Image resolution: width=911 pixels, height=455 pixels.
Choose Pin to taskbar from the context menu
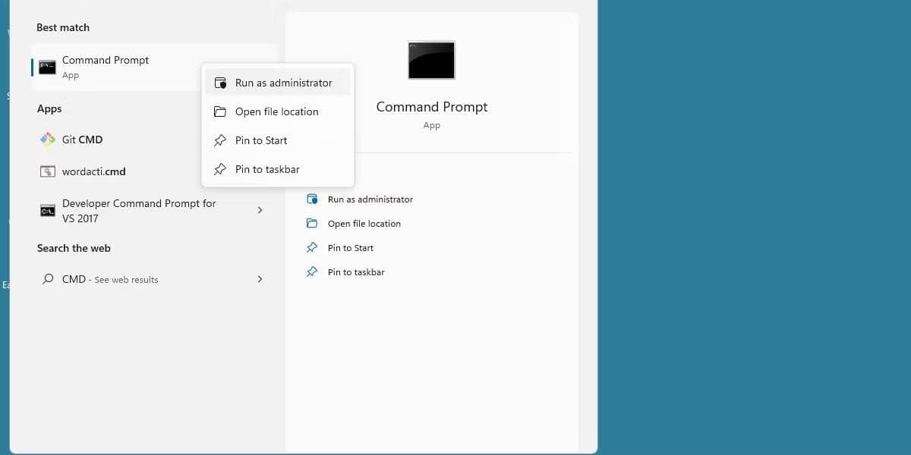click(x=266, y=168)
